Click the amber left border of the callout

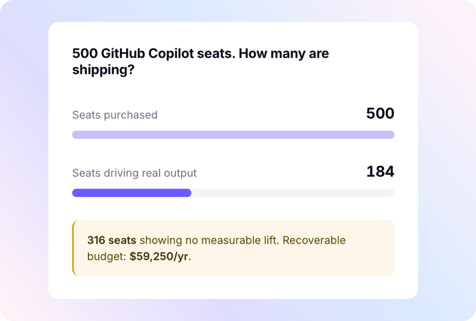coord(73,248)
